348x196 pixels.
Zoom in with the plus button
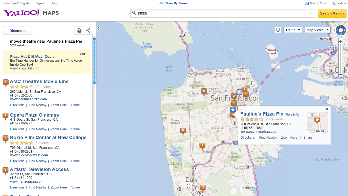tap(340, 42)
